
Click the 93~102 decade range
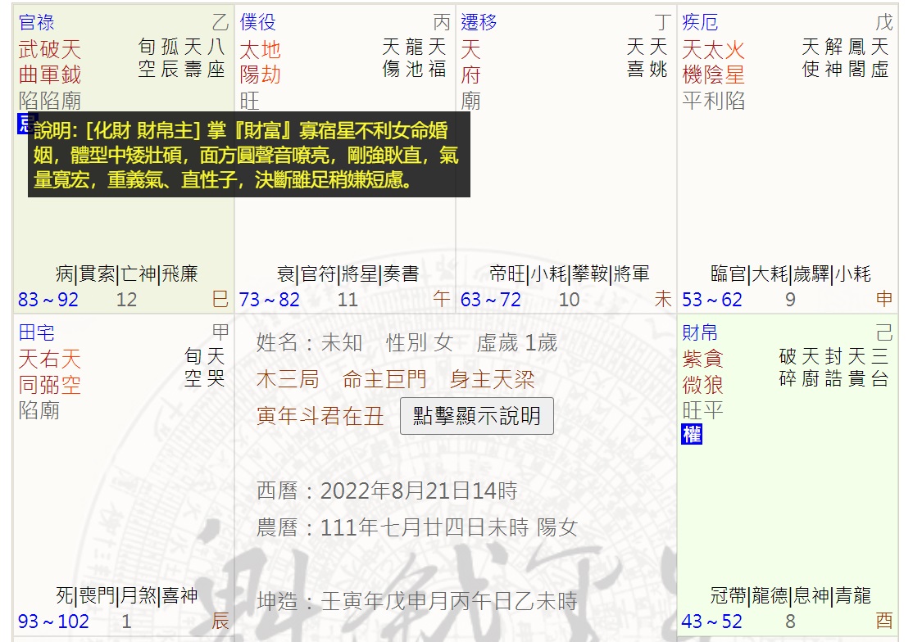coord(53,621)
